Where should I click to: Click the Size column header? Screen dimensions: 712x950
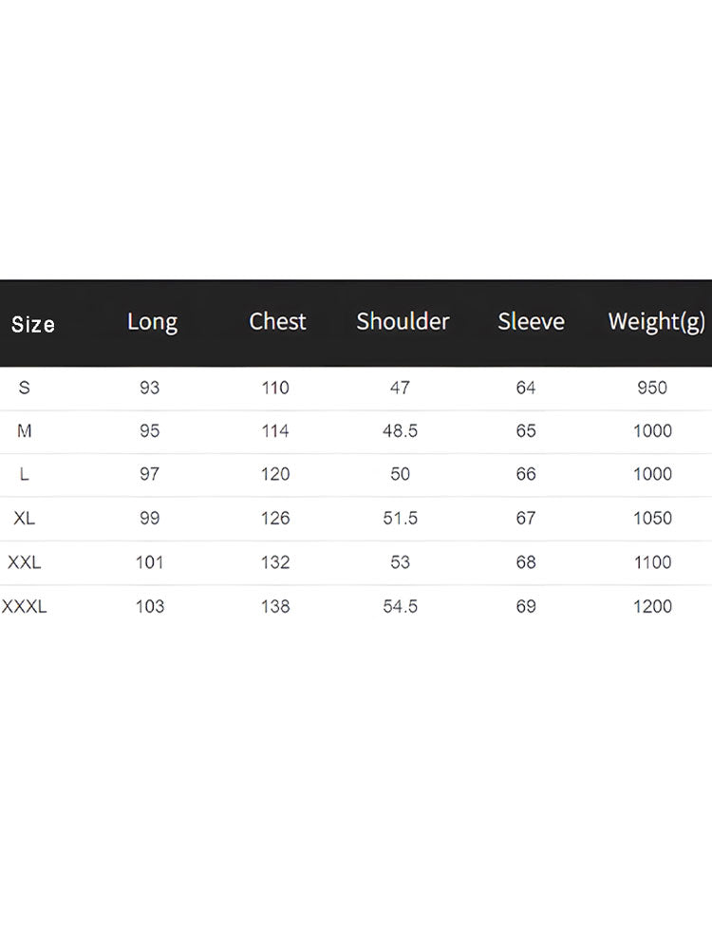33,324
